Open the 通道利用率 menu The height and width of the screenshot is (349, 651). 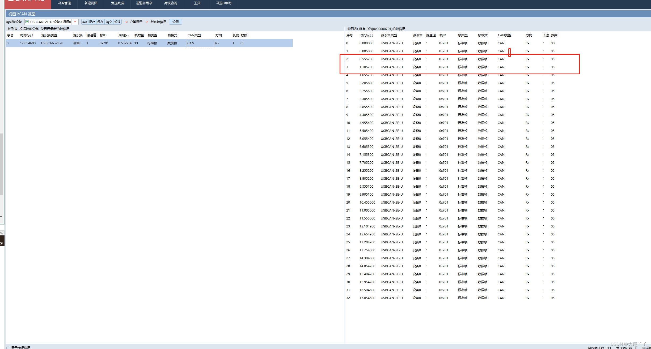point(144,3)
